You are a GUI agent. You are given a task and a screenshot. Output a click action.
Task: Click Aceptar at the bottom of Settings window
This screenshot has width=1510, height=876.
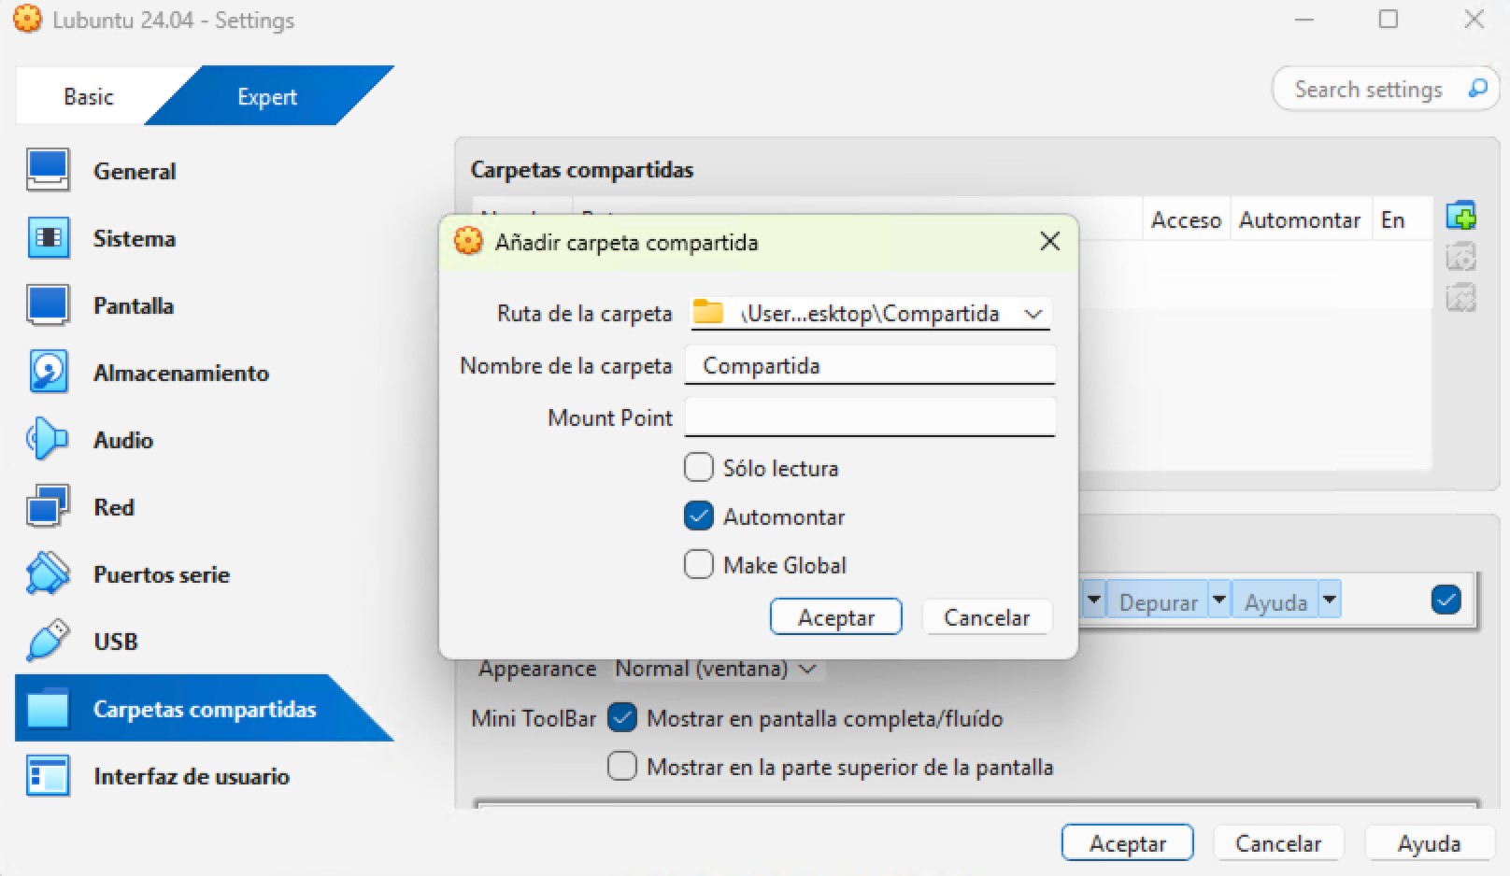pos(1128,843)
